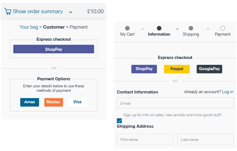The height and width of the screenshot is (151, 237).
Task: Uncheck the newsletter sign-up checkbox
Action: pyautogui.click(x=119, y=121)
